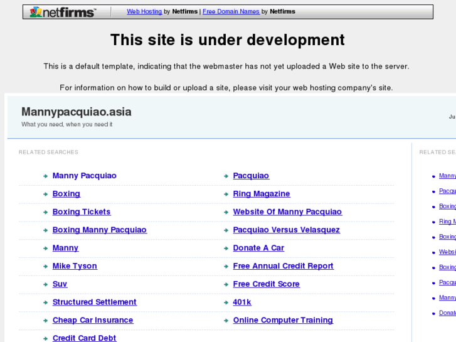Click the 'What you need, when you need it' tagline
Image resolution: width=456 pixels, height=342 pixels.
click(67, 125)
